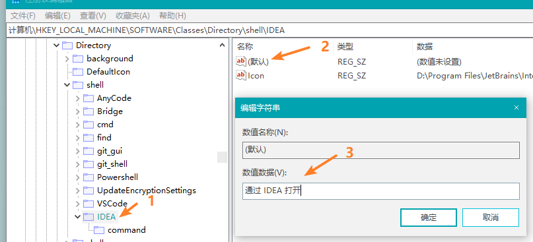
Task: Select the Bridge folder icon
Action: click(89, 111)
